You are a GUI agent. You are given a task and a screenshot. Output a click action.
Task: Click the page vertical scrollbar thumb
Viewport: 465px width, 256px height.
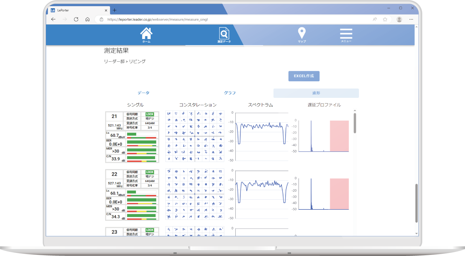coord(416,203)
